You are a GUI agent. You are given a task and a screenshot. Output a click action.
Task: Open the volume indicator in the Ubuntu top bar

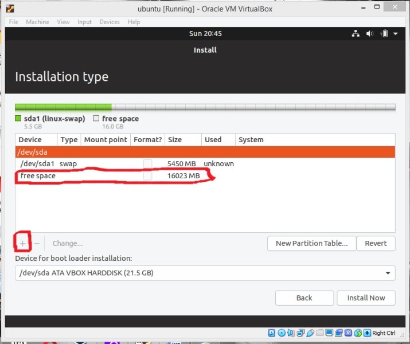(x=369, y=33)
